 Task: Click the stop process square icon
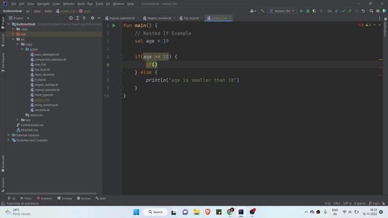321,11
